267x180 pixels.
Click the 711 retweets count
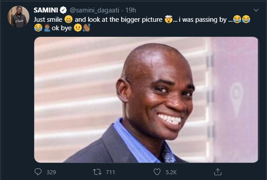(109, 172)
